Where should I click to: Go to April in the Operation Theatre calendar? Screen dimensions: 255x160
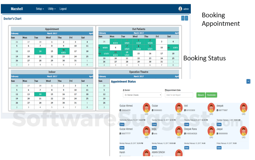click(x=177, y=76)
